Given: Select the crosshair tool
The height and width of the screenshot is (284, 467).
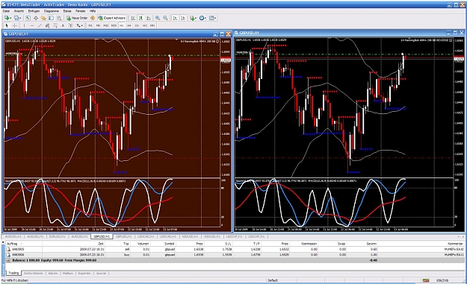Looking at the screenshot, I should click(15, 25).
